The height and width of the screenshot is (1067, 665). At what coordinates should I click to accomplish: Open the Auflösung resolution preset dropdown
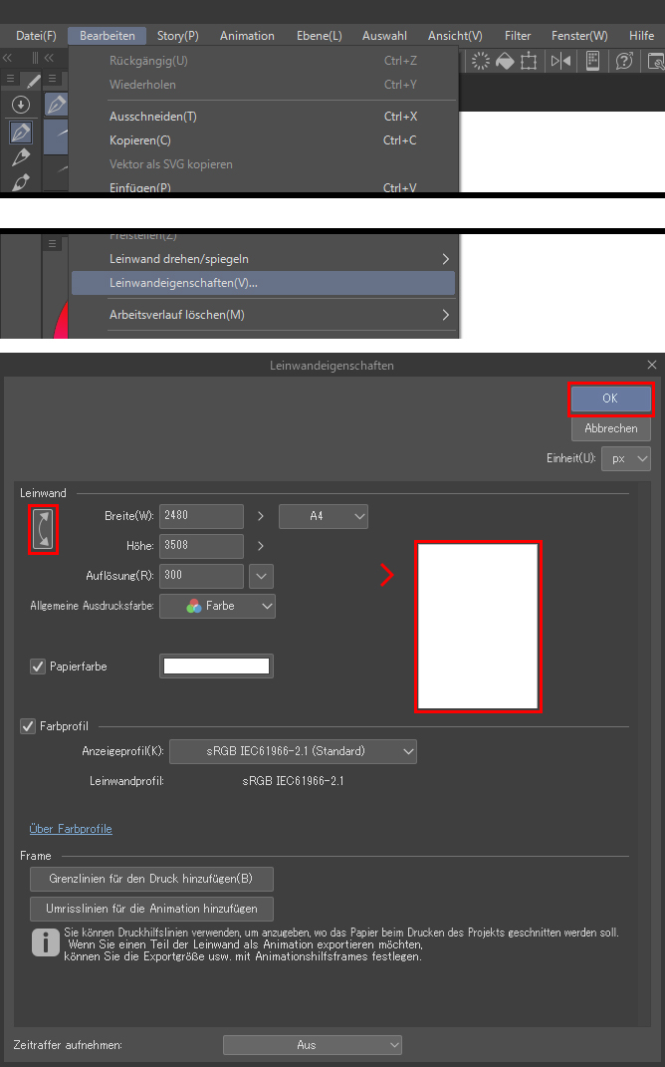[261, 577]
